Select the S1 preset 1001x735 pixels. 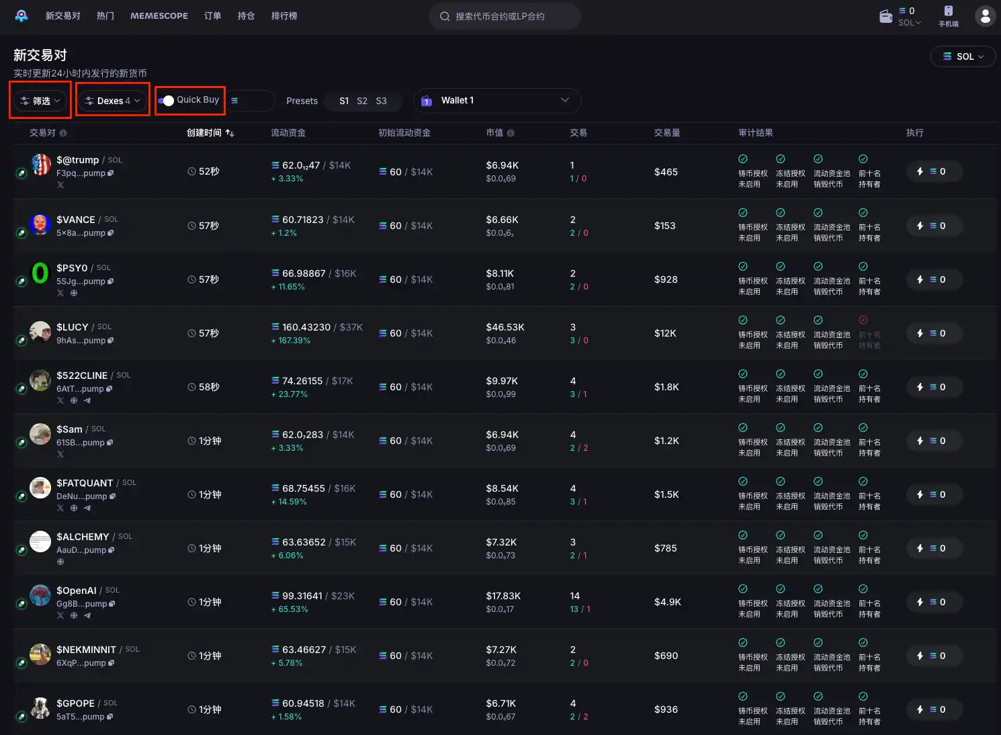click(344, 101)
